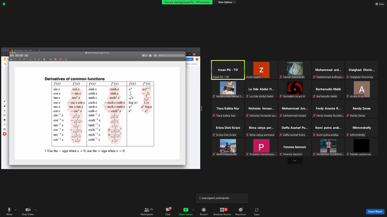Viewport: 387px width, 217px height.
Task: Click the green encryption shield icon
Action: [4, 4]
